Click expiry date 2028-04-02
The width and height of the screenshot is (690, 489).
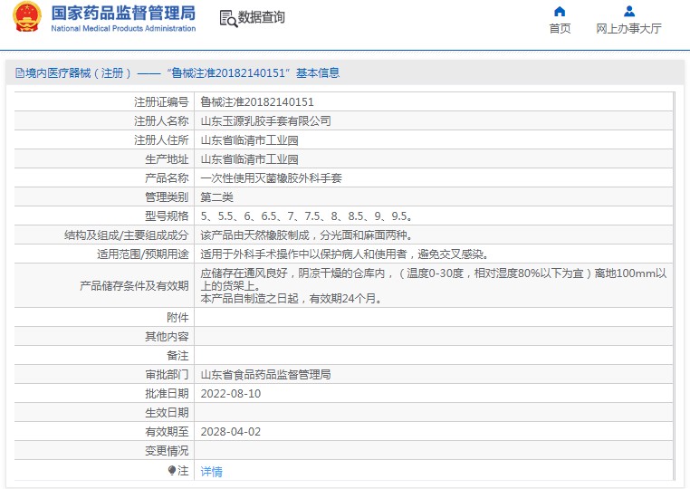231,431
